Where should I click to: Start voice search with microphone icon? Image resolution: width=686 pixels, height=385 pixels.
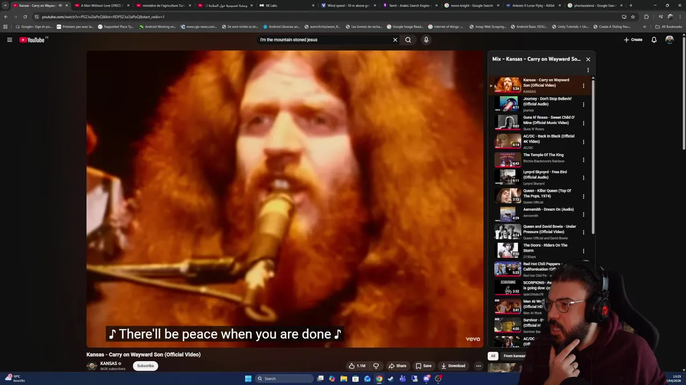coord(426,40)
